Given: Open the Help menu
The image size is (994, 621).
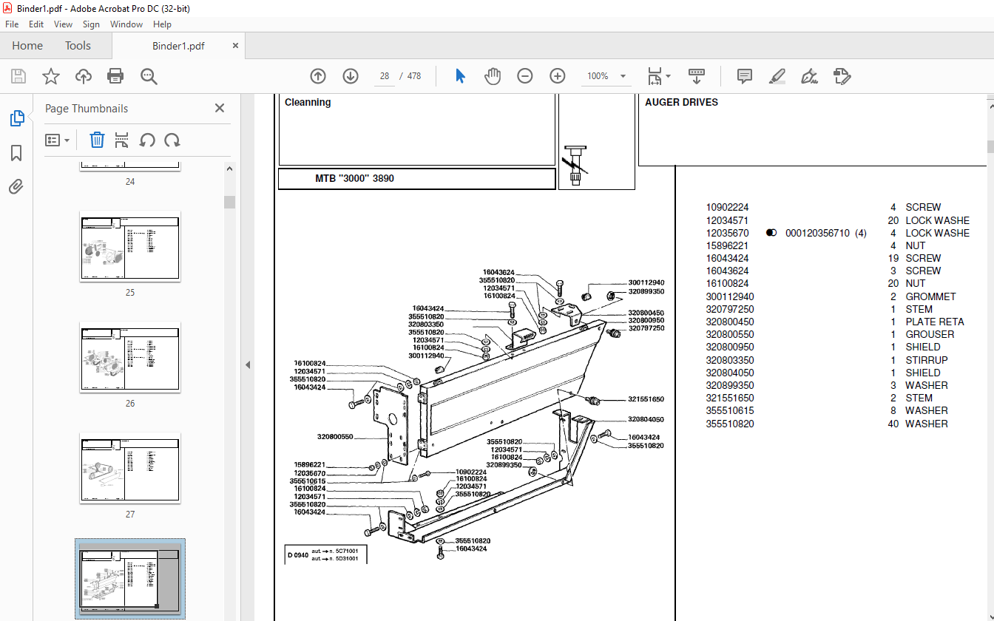Looking at the screenshot, I should pos(162,24).
